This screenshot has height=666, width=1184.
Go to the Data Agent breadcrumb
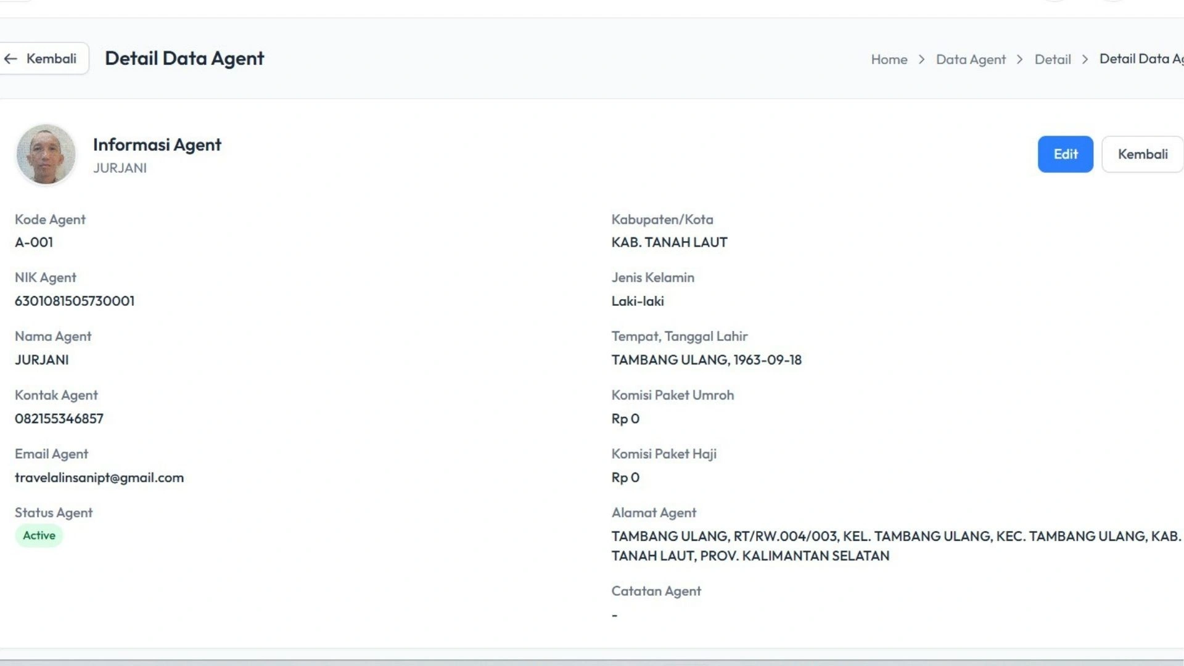click(971, 59)
